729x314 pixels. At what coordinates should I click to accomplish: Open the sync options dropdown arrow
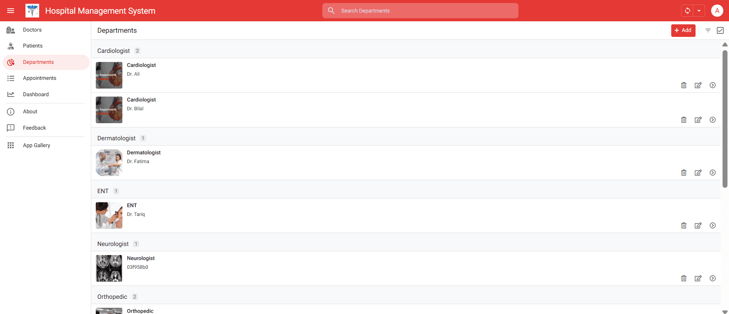pyautogui.click(x=699, y=11)
